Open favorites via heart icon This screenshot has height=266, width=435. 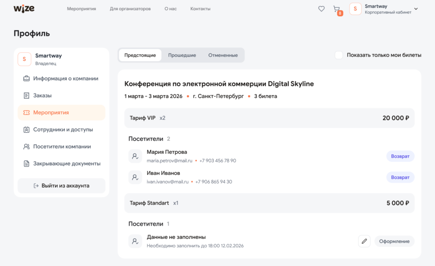pos(321,9)
